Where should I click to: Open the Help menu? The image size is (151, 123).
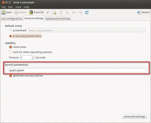[26, 7]
